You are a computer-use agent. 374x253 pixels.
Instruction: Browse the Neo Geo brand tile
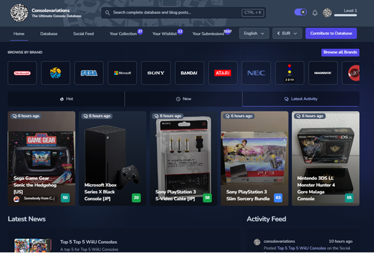click(x=56, y=73)
